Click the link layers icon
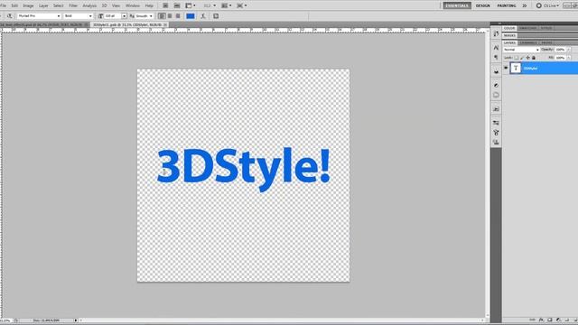578x325 pixels. (532, 320)
